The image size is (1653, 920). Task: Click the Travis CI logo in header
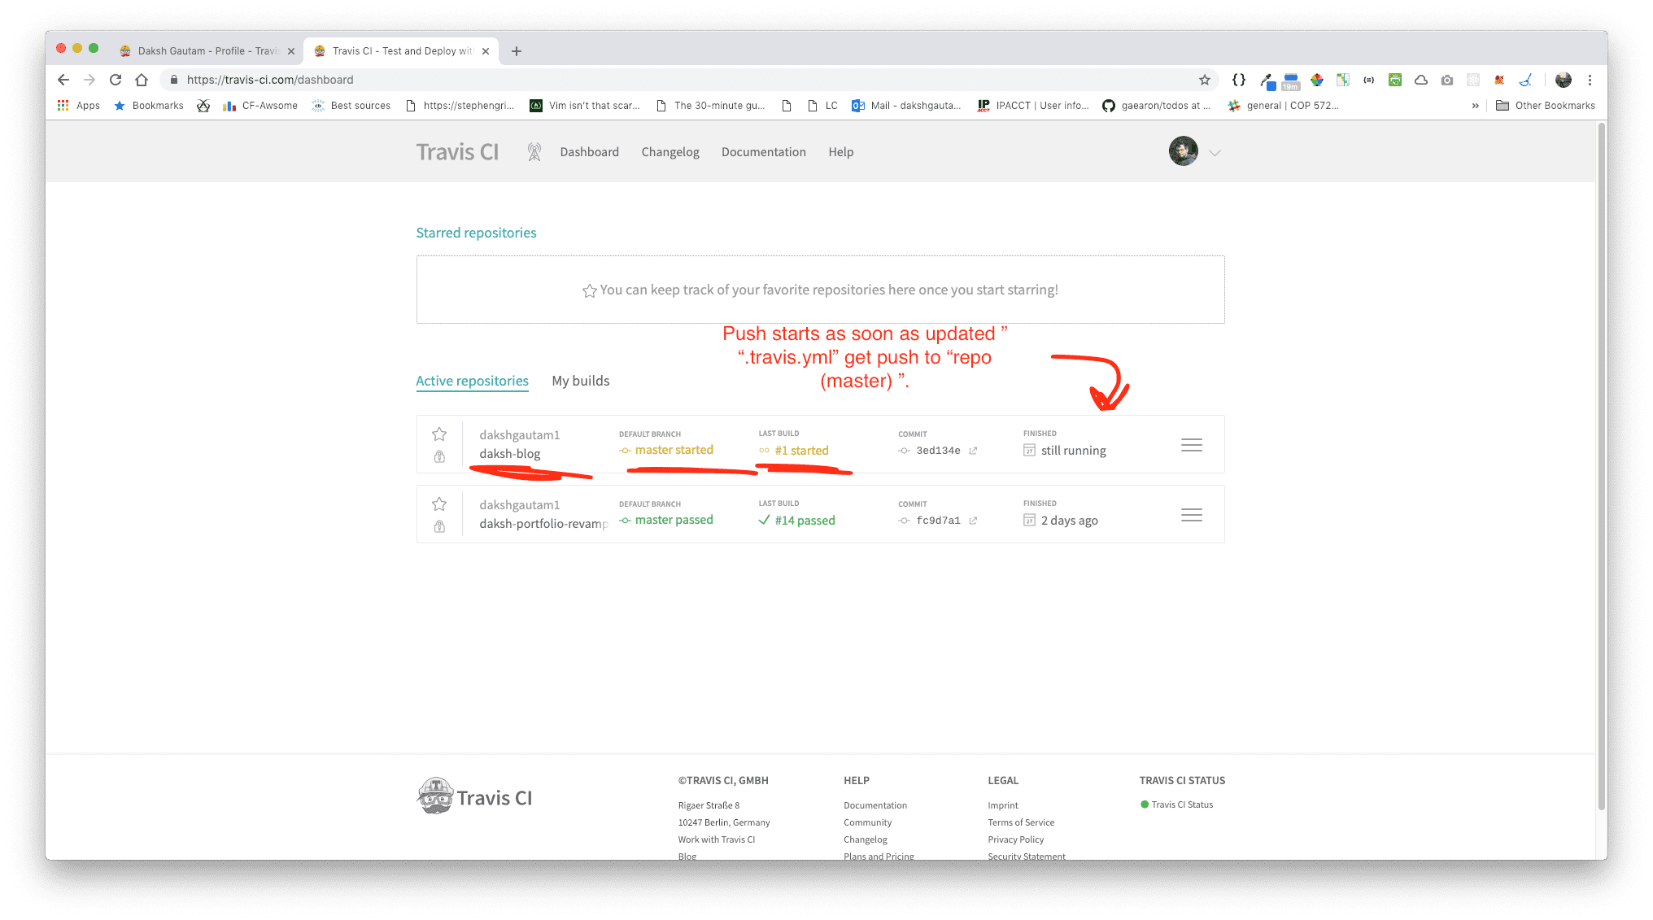pos(457,152)
